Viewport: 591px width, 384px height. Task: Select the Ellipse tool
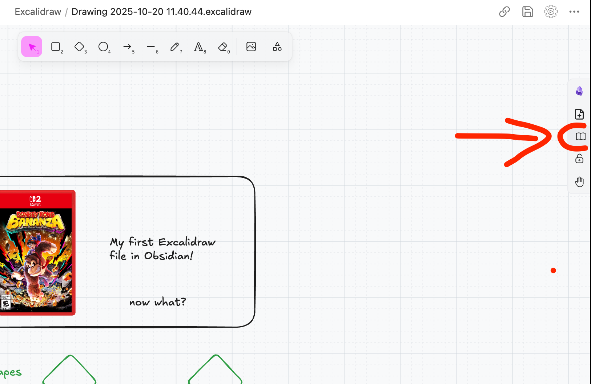click(103, 47)
